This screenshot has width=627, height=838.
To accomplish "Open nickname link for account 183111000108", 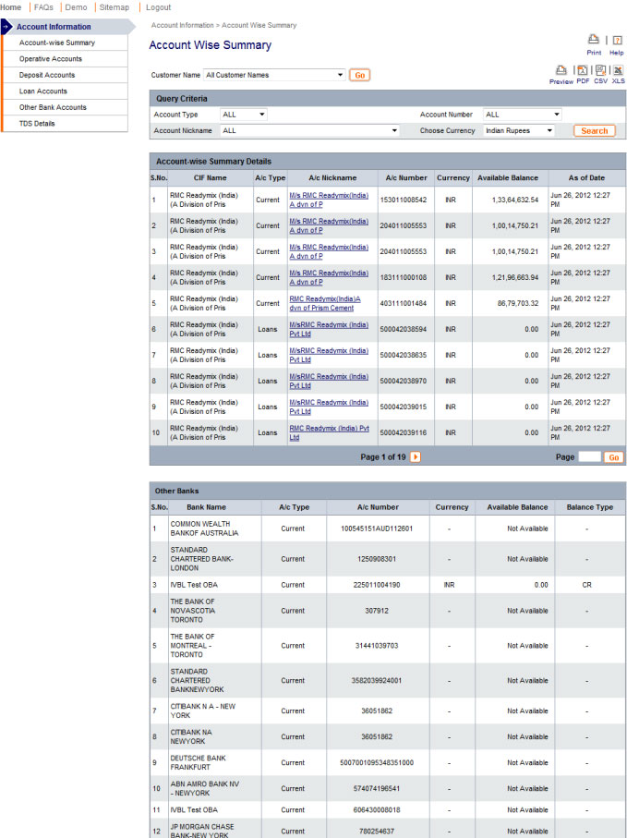I will [x=329, y=277].
